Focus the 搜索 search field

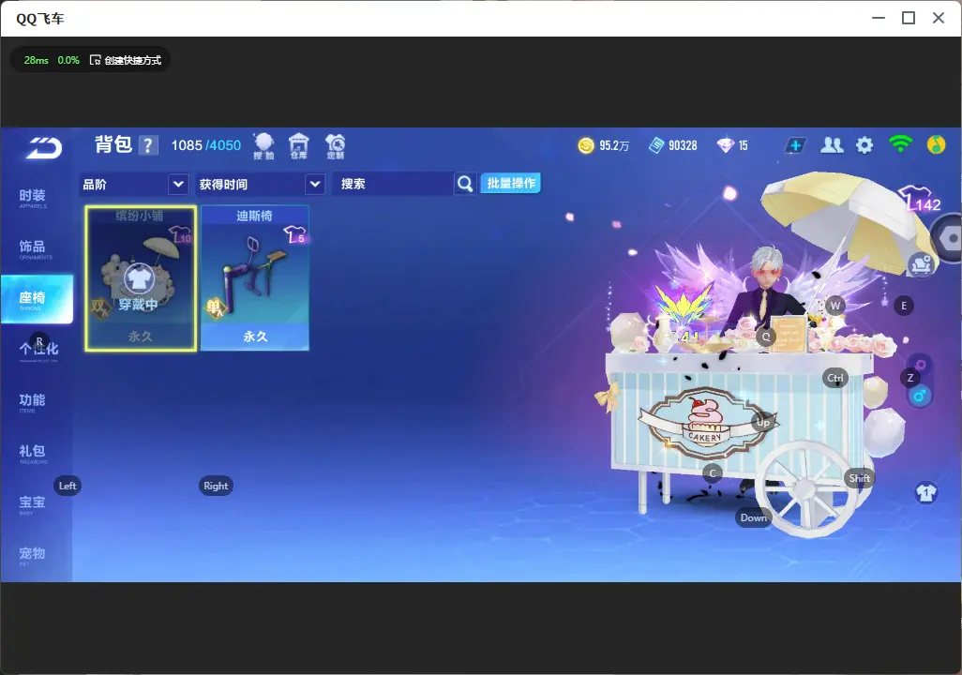(x=393, y=184)
